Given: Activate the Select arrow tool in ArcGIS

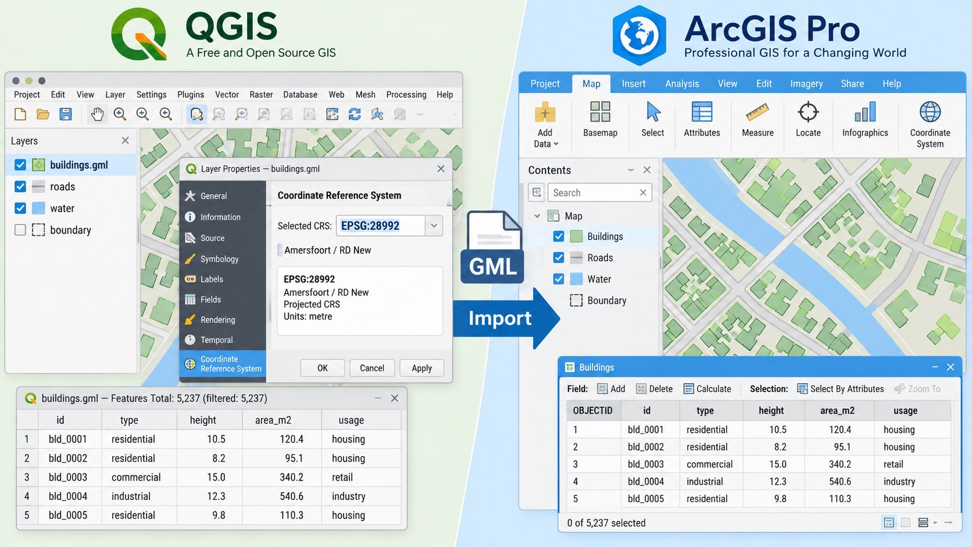Looking at the screenshot, I should [653, 112].
